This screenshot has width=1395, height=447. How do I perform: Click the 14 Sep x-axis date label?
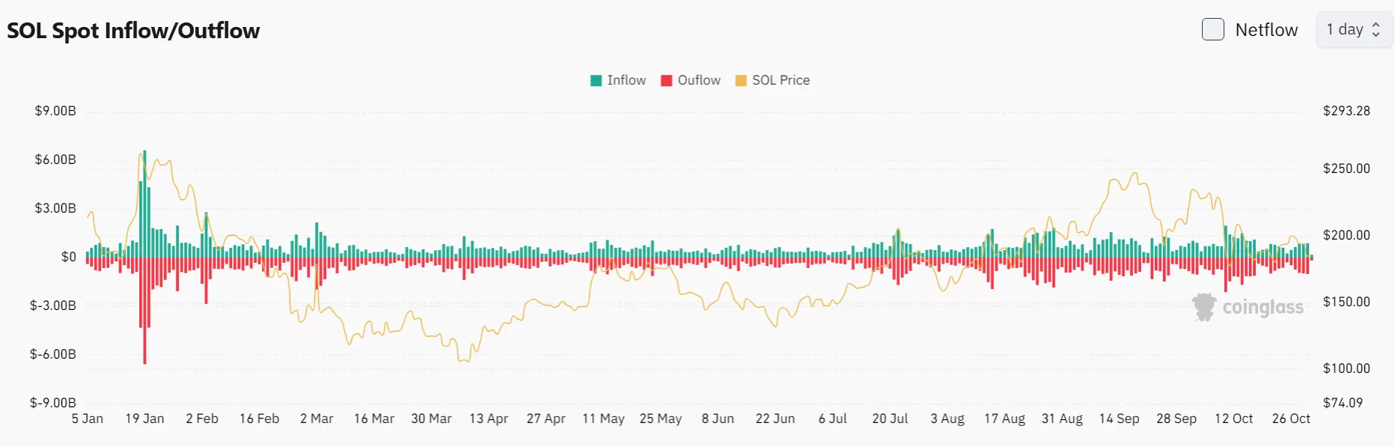[1119, 419]
